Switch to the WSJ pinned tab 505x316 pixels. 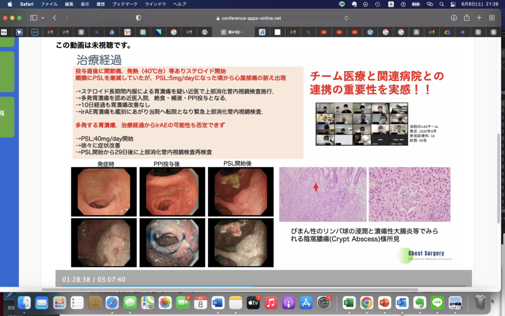[4, 32]
